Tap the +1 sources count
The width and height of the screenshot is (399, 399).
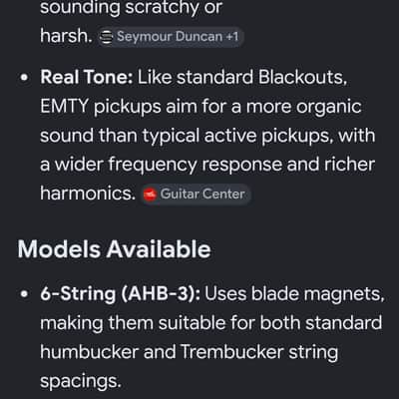[x=232, y=37]
